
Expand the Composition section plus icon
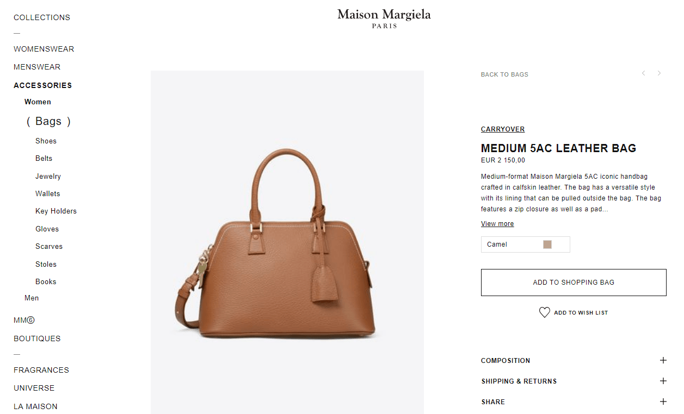coord(663,360)
